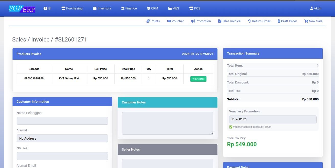The width and height of the screenshot is (335, 168).
Task: Start a New Sale
Action: click(313, 21)
